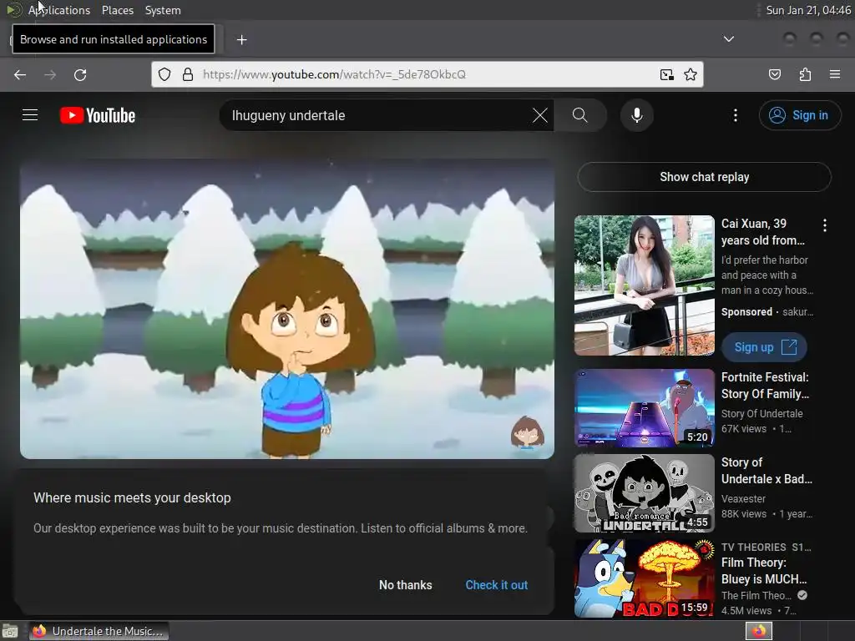Viewport: 855px width, 641px height.
Task: Click the show desktop icon in bottom panel
Action: click(10, 631)
